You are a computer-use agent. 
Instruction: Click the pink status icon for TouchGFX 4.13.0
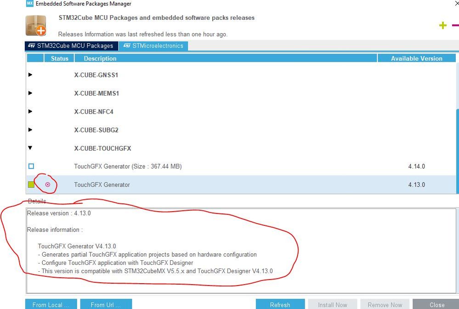(x=48, y=184)
